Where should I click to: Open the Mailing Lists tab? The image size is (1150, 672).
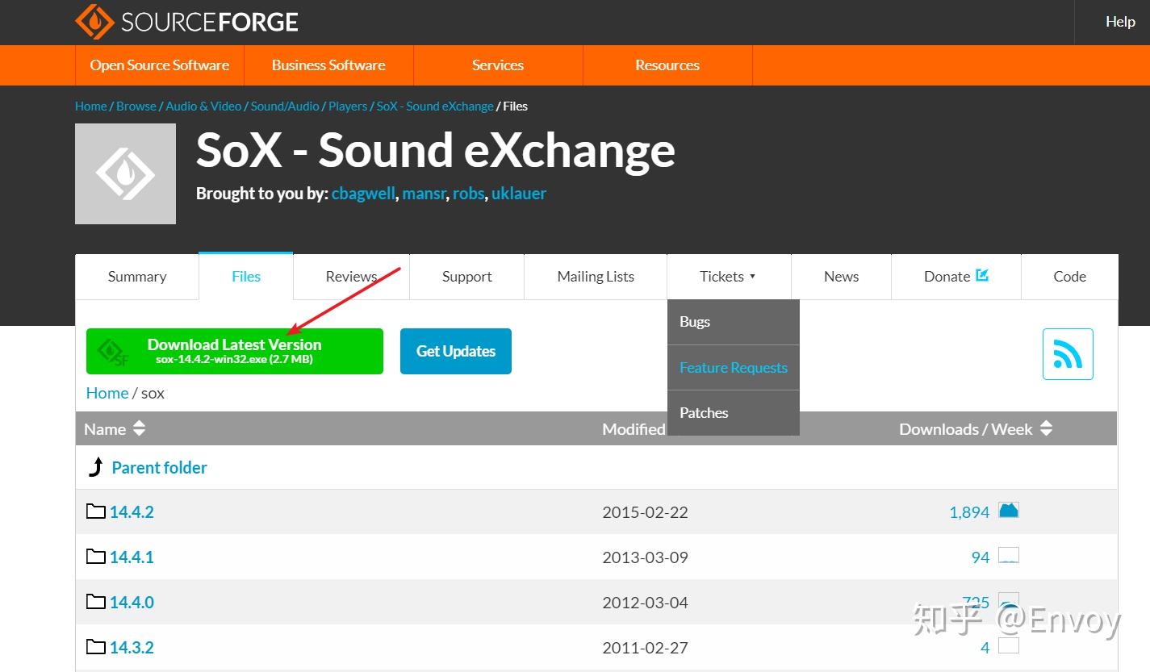[596, 277]
